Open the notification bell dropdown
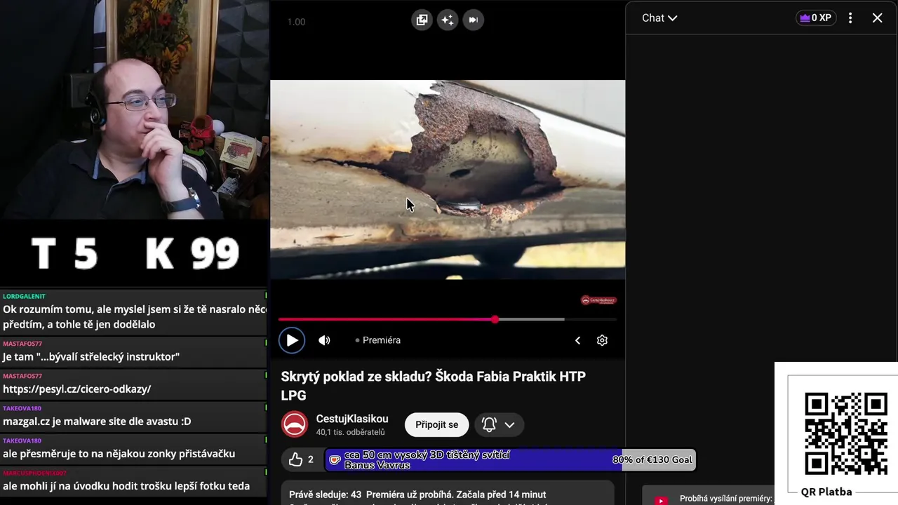 499,424
